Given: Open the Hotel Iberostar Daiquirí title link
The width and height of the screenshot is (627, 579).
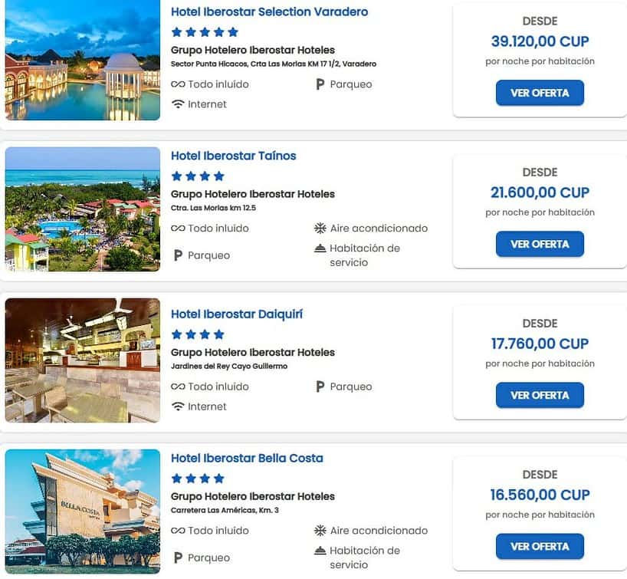Looking at the screenshot, I should coord(237,314).
